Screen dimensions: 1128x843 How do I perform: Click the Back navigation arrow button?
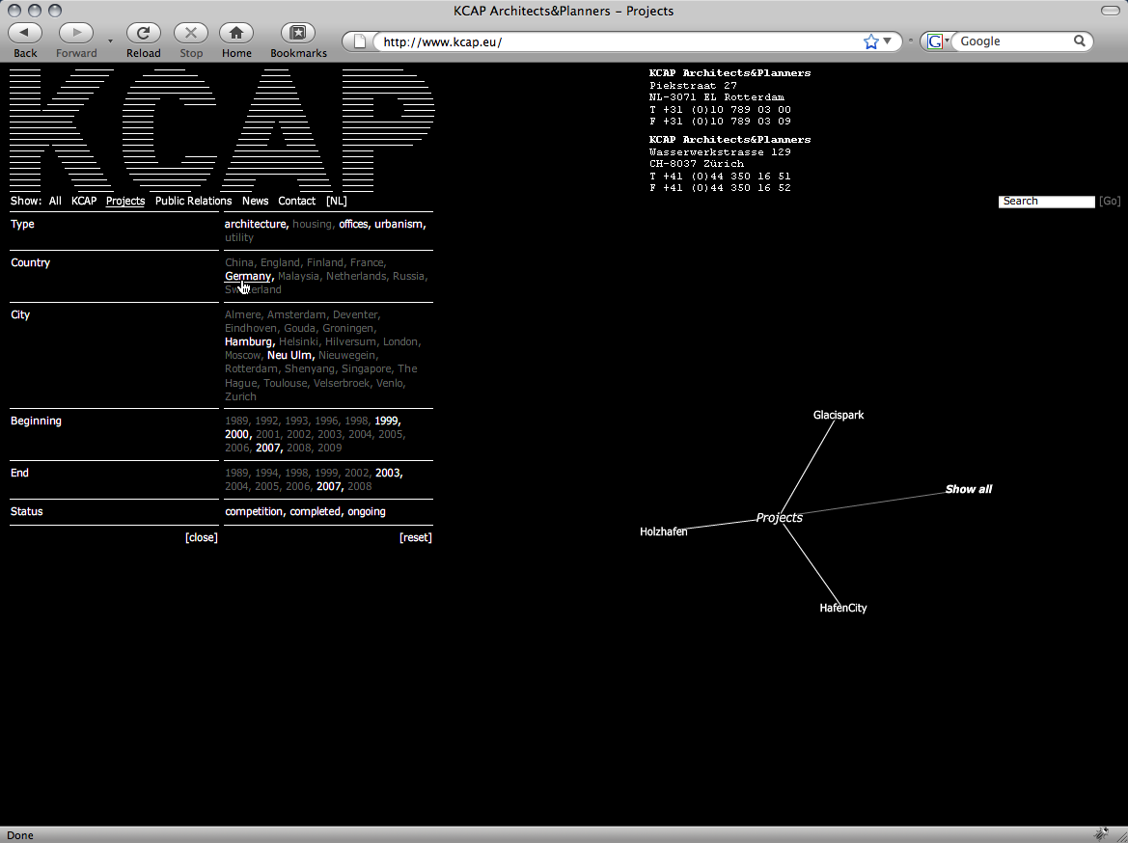25,33
